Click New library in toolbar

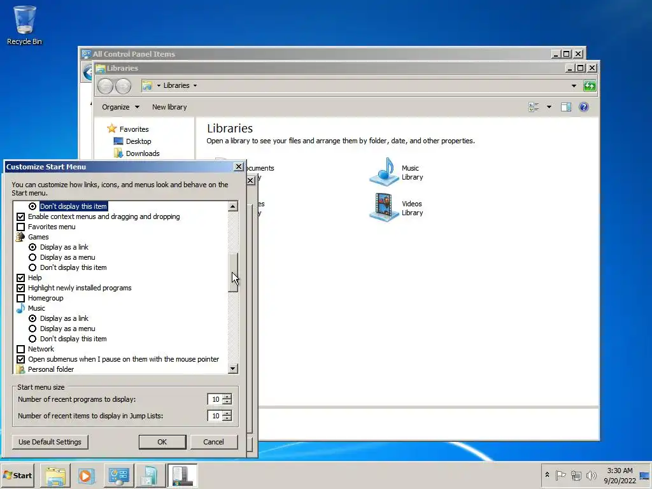(169, 107)
